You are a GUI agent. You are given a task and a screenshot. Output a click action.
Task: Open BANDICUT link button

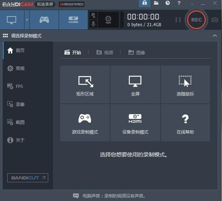[x=28, y=178]
